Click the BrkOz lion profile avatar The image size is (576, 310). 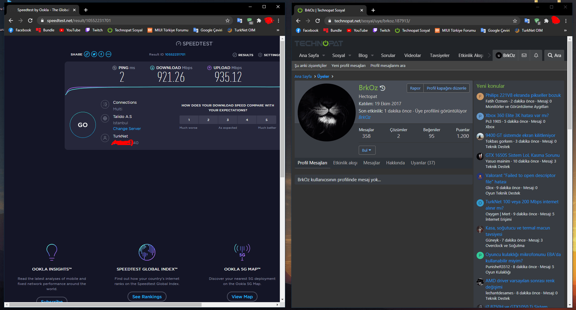click(x=326, y=112)
